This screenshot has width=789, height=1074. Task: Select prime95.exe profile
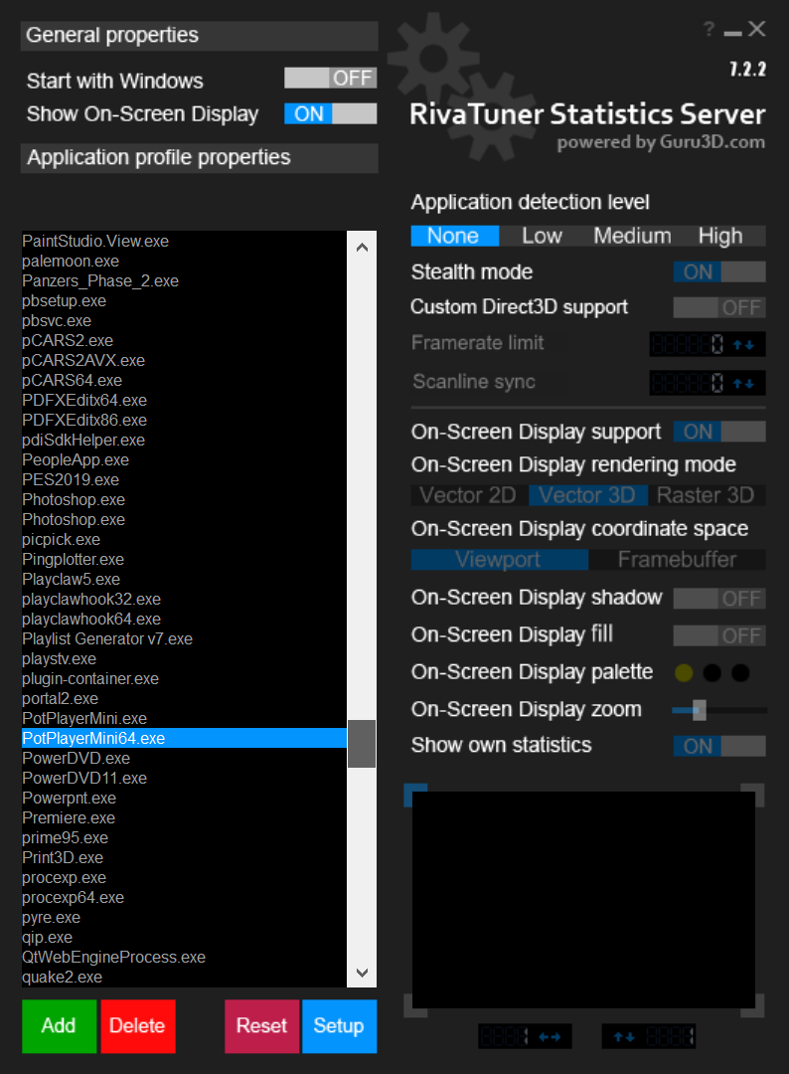(184, 837)
